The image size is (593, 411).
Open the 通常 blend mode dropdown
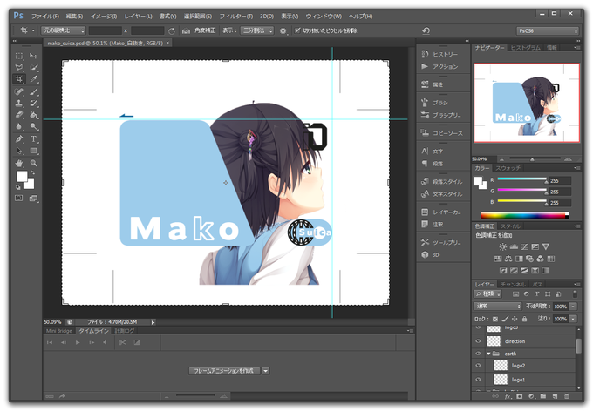pyautogui.click(x=498, y=307)
